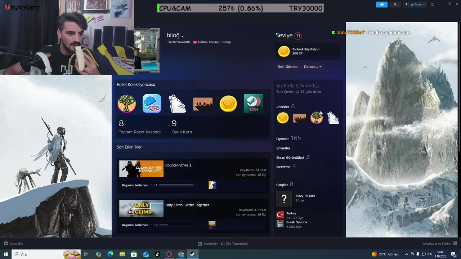Click Only Climb Başarım İlerlemesi progress bar
The height and width of the screenshot is (259, 461).
coord(176,225)
